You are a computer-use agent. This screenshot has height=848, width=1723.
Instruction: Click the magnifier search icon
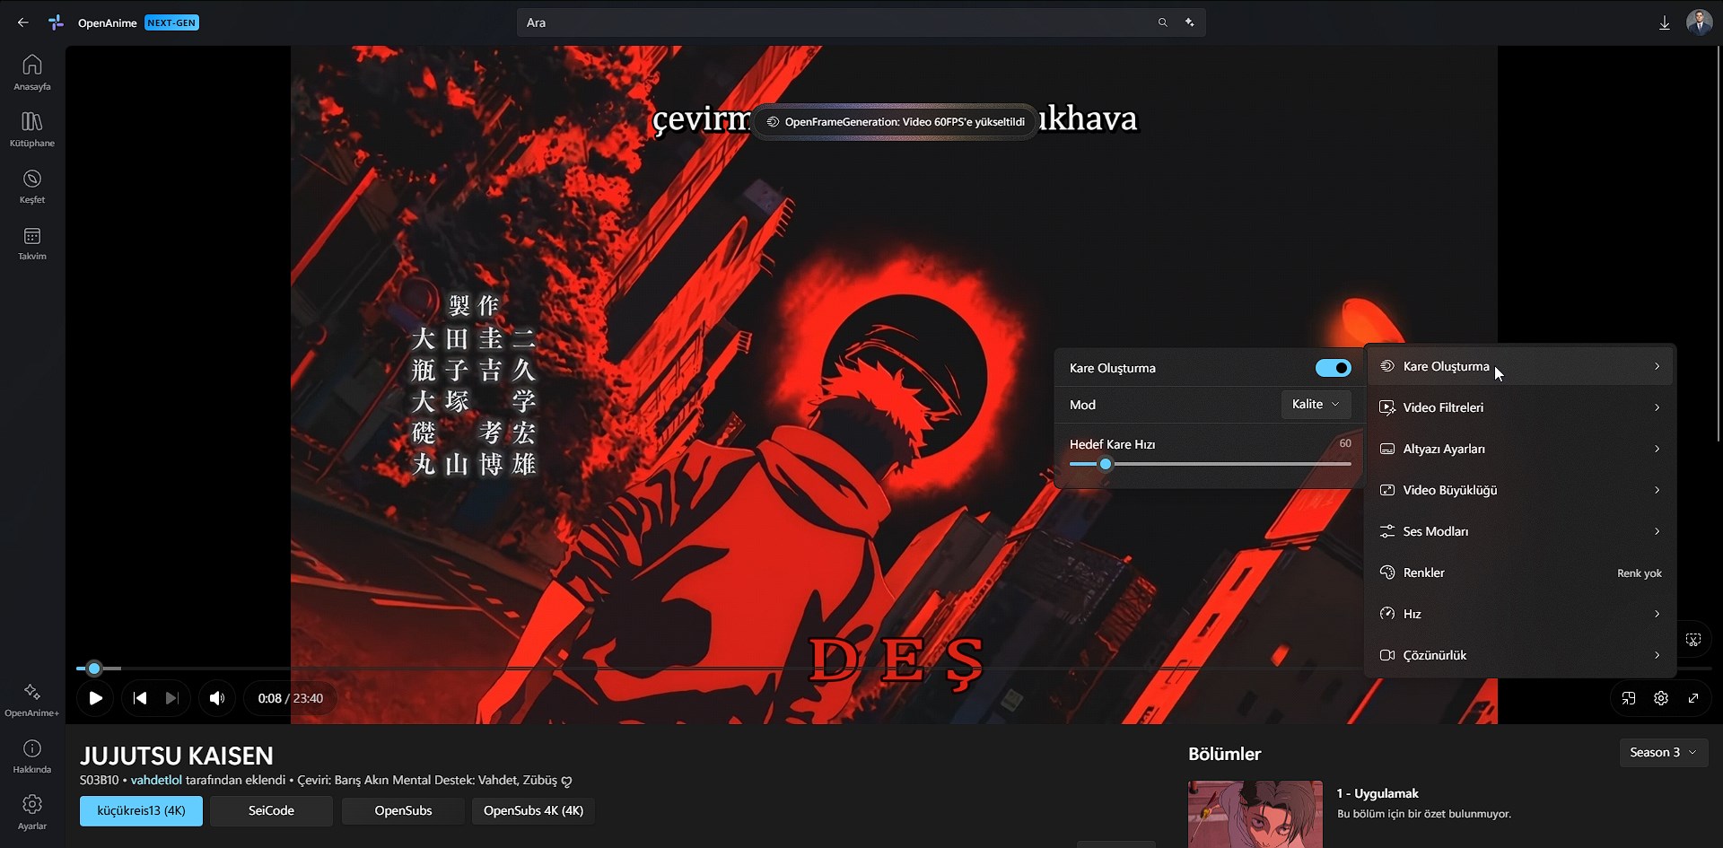click(x=1163, y=22)
